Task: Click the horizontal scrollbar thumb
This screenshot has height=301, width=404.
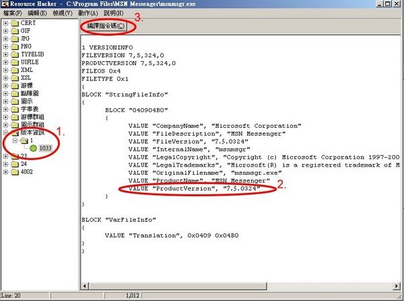Action: (x=178, y=286)
